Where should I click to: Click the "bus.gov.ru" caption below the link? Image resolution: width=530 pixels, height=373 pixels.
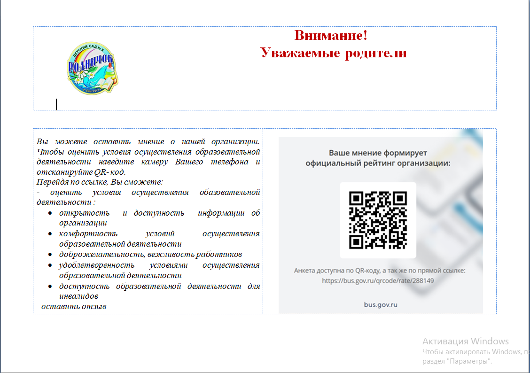point(381,304)
